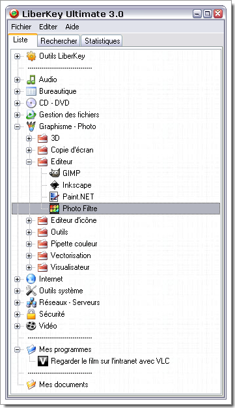The width and height of the screenshot is (235, 408).
Task: Open the Fichier menu
Action: (21, 27)
